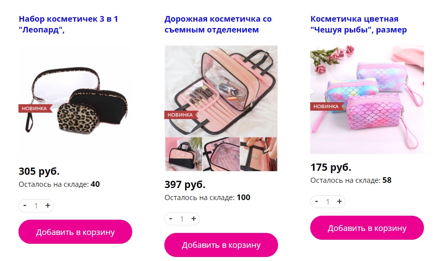Click НОВИНКА badge on fish scale bag

pos(327,106)
